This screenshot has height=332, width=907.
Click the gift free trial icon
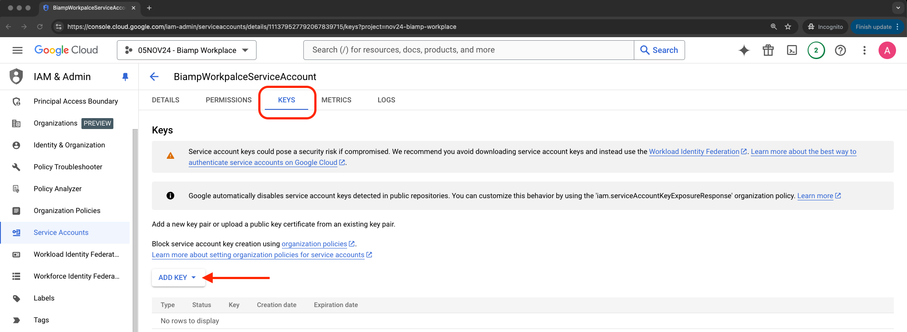coord(768,50)
